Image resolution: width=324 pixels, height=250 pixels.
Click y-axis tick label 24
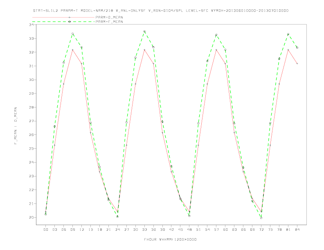click(x=31, y=162)
